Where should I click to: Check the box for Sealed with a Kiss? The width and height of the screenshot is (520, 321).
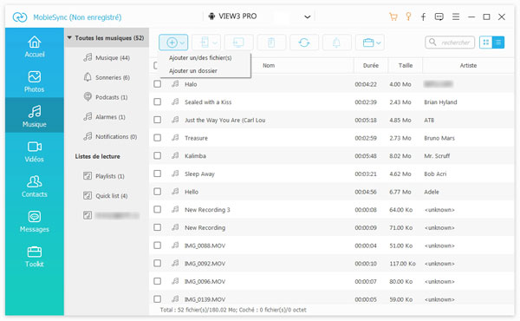(157, 102)
